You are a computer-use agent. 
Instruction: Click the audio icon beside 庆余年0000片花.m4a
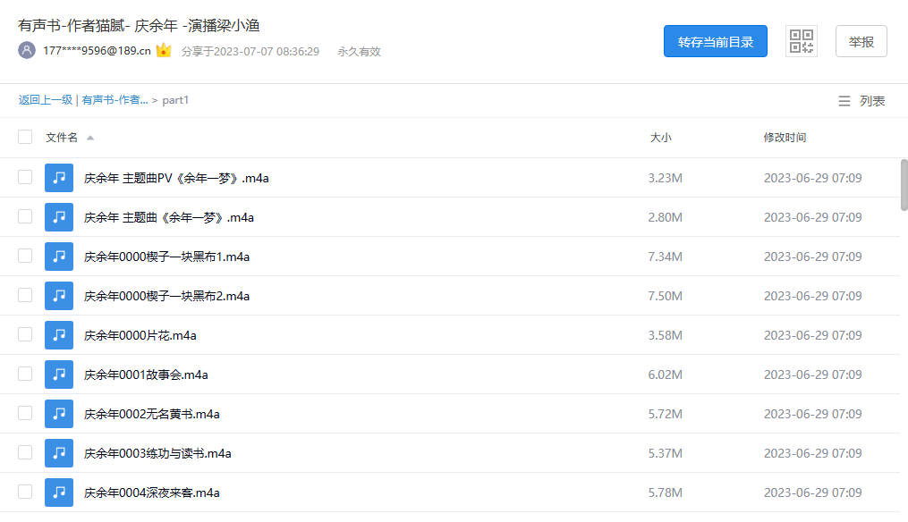click(58, 335)
